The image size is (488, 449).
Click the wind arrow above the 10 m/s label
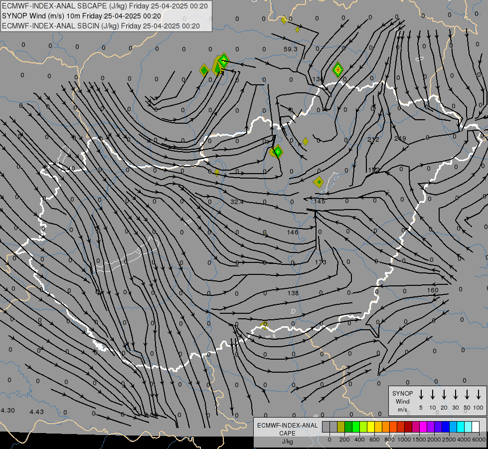coord(433,395)
